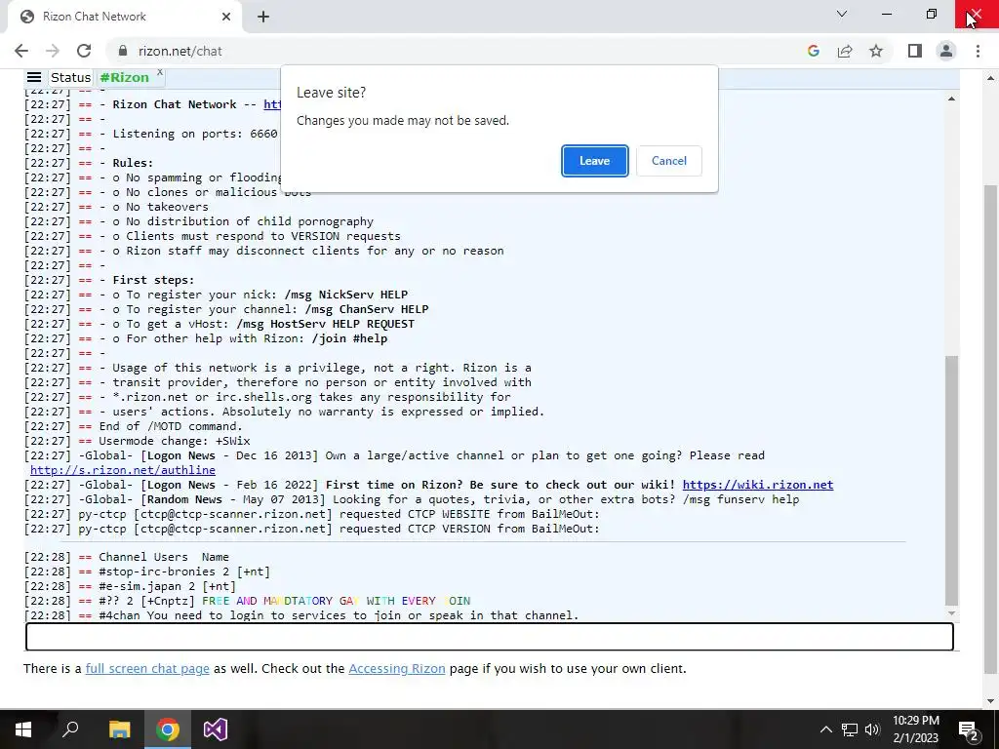The height and width of the screenshot is (749, 999).
Task: Click the bold 'Rules:' heading
Action: pyautogui.click(x=133, y=163)
